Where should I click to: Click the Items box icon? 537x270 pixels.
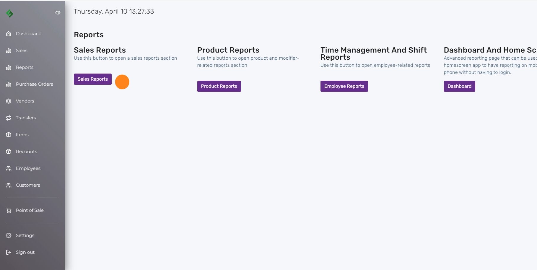click(x=9, y=135)
